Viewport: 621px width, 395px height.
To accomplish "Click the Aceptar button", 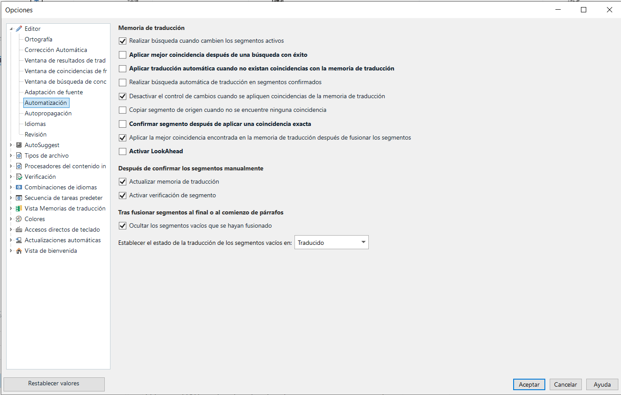I will click(529, 384).
